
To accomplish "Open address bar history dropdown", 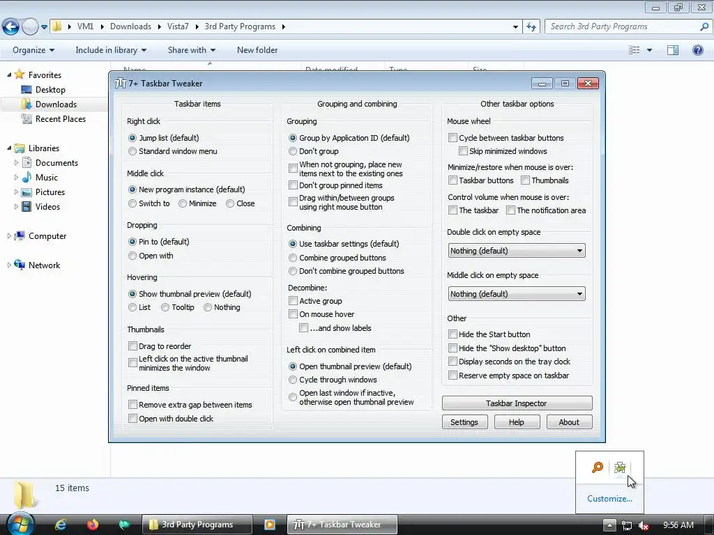I will click(x=515, y=27).
